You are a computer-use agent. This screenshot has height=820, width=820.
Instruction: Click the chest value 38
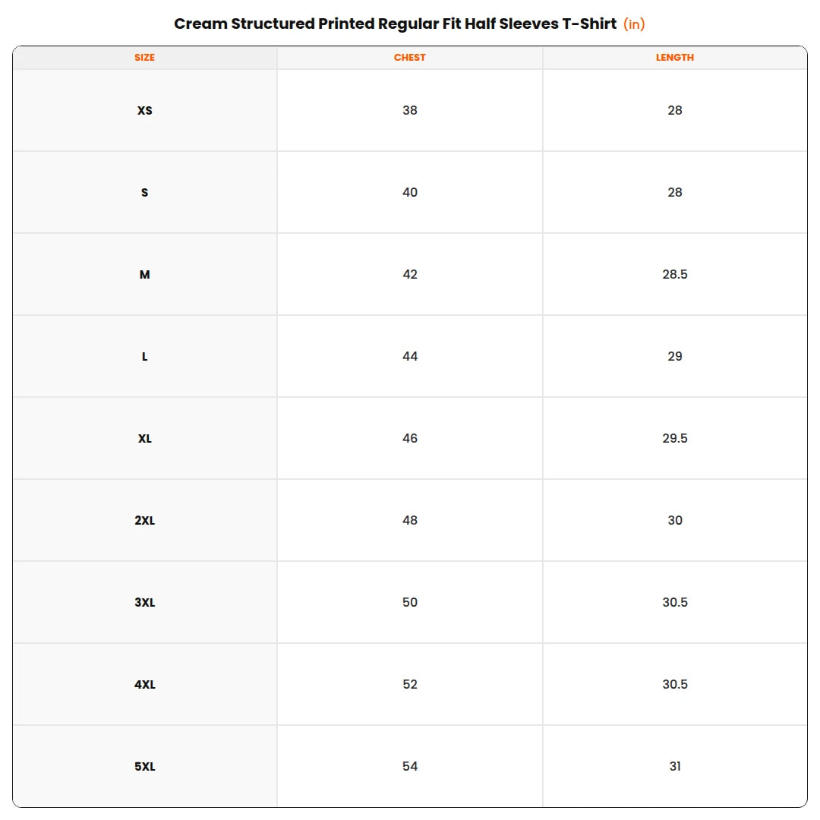coord(410,110)
